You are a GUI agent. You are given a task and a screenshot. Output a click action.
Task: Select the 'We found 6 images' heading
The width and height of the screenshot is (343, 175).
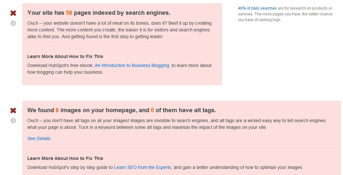122,110
